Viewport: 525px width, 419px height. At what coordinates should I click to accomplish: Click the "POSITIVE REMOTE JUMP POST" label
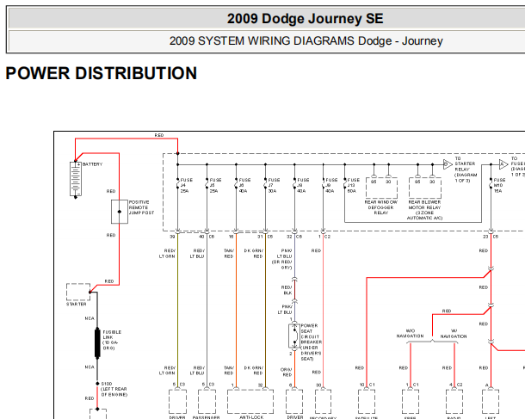[x=142, y=207]
